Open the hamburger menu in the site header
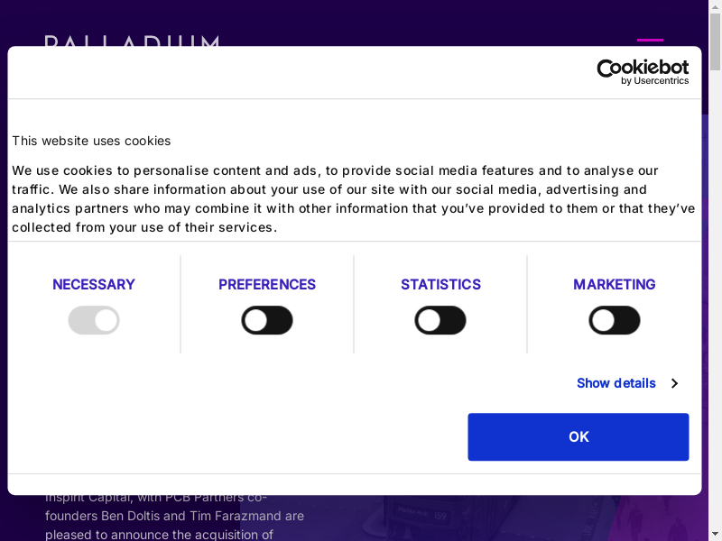 650,40
